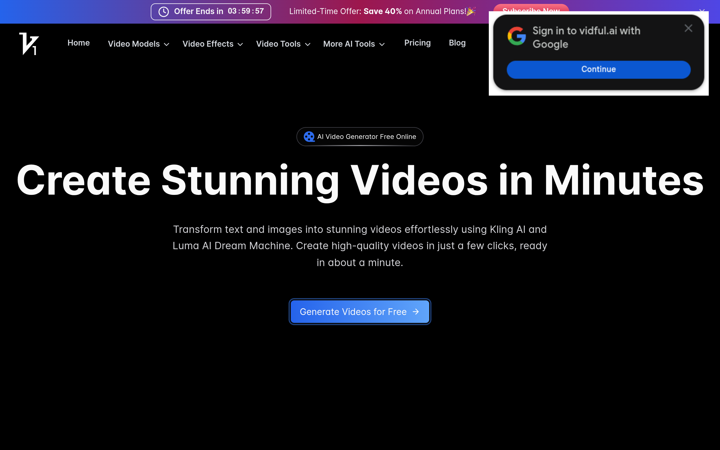
Task: Continue with Google sign-in
Action: coord(598,69)
